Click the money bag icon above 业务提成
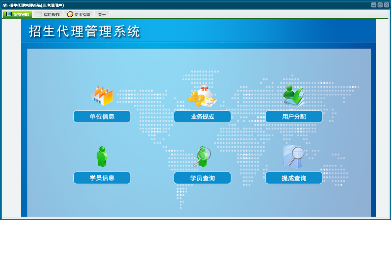This screenshot has height=255, width=391. 202,96
